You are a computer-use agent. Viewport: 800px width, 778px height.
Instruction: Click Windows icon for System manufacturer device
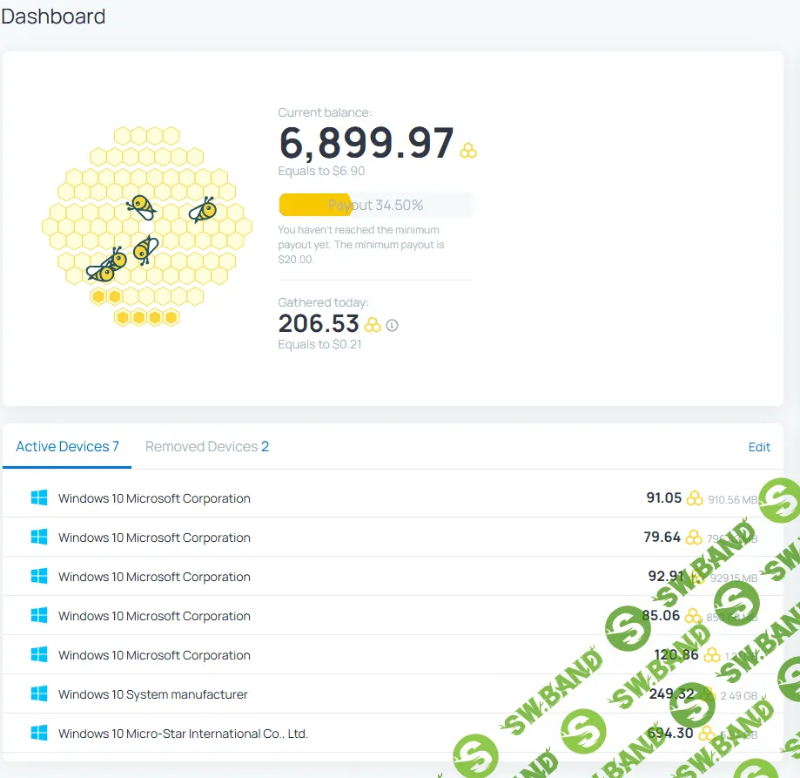pos(39,694)
